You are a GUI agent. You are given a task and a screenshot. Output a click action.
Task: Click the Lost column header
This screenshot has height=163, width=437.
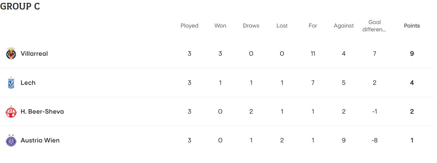282,26
